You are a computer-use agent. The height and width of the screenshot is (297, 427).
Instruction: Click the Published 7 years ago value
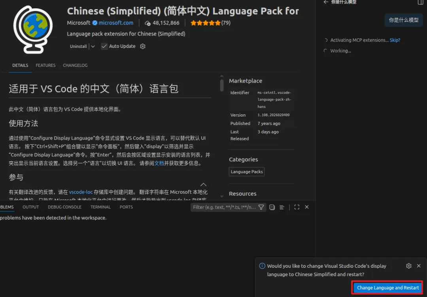tap(269, 123)
